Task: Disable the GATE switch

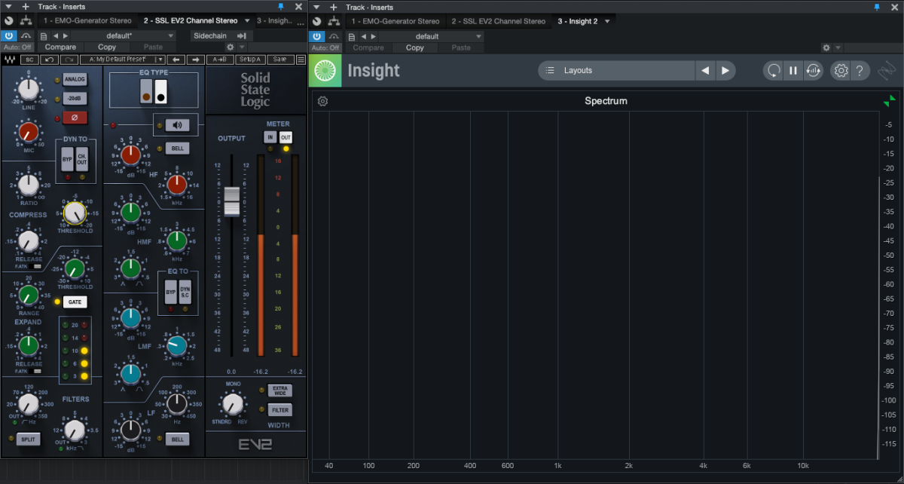Action: (x=75, y=302)
